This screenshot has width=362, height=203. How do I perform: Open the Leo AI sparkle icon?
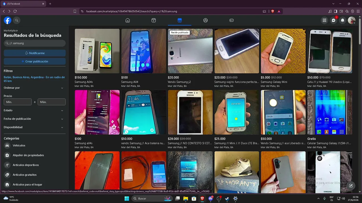[x=347, y=11]
